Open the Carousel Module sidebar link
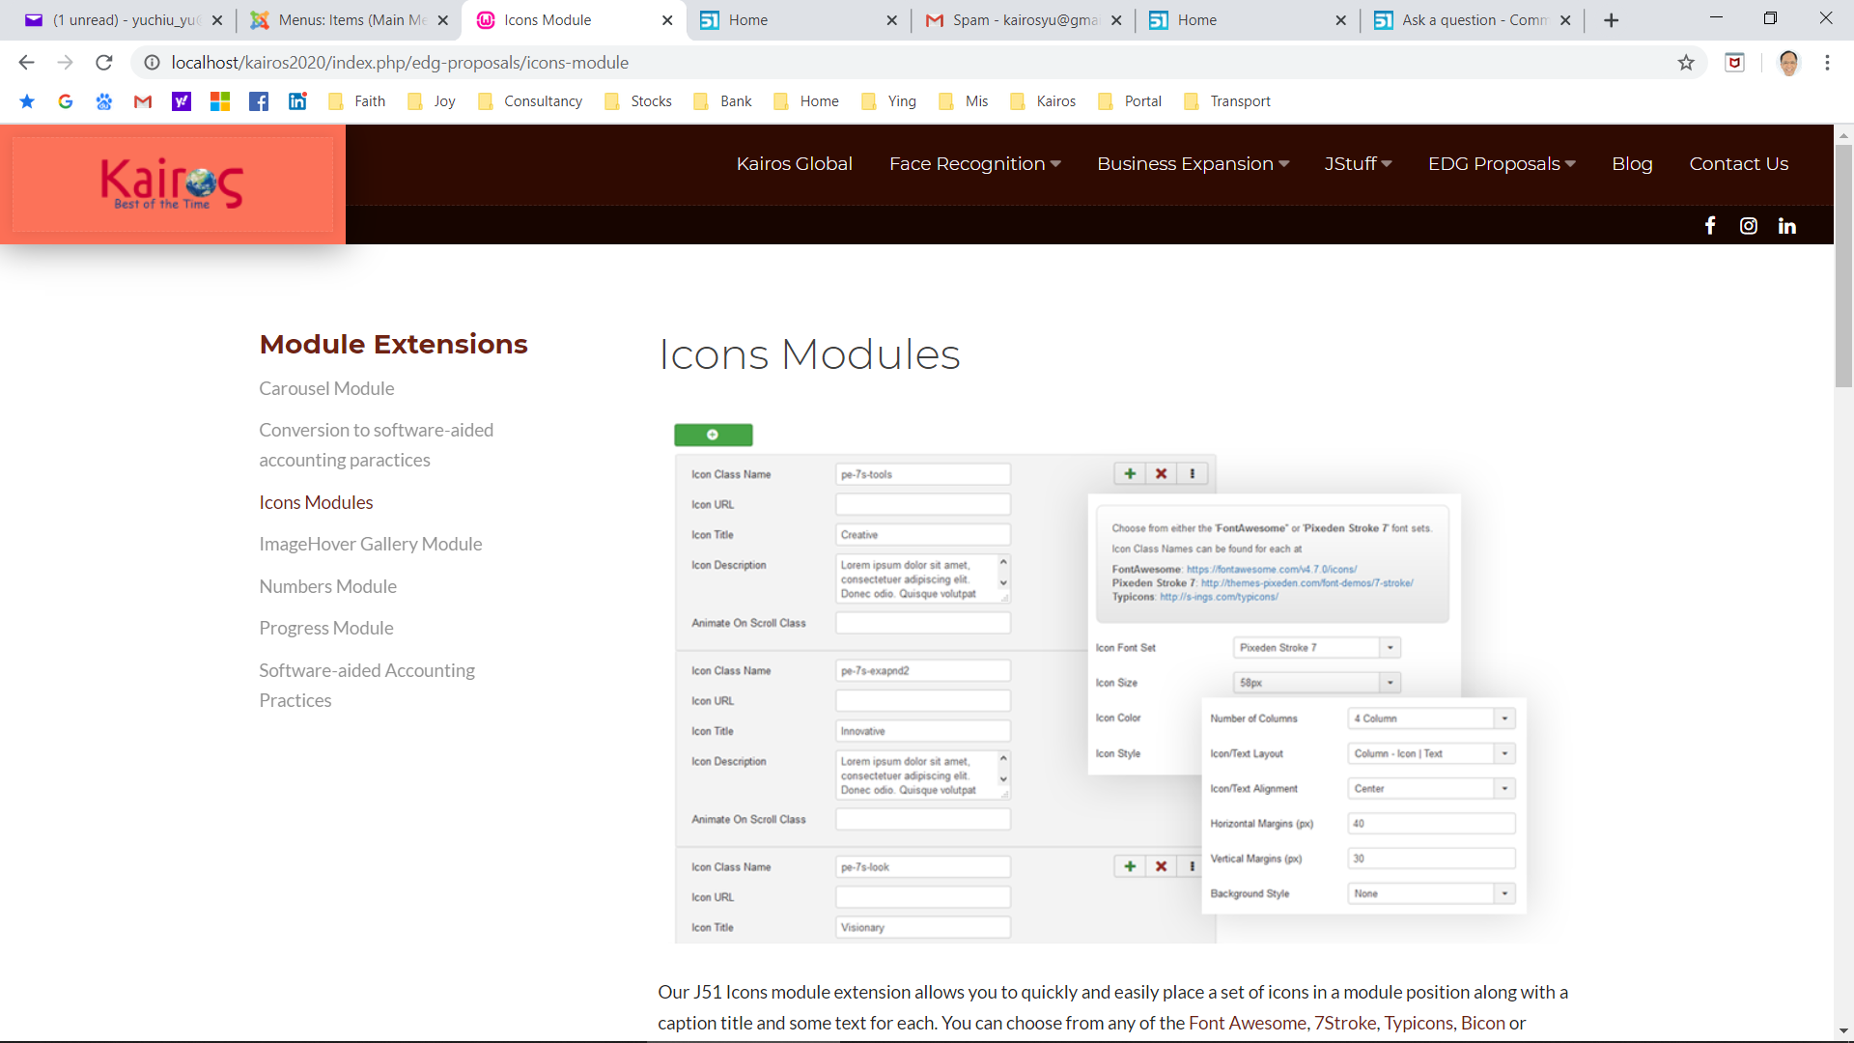This screenshot has width=1854, height=1043. [x=326, y=388]
